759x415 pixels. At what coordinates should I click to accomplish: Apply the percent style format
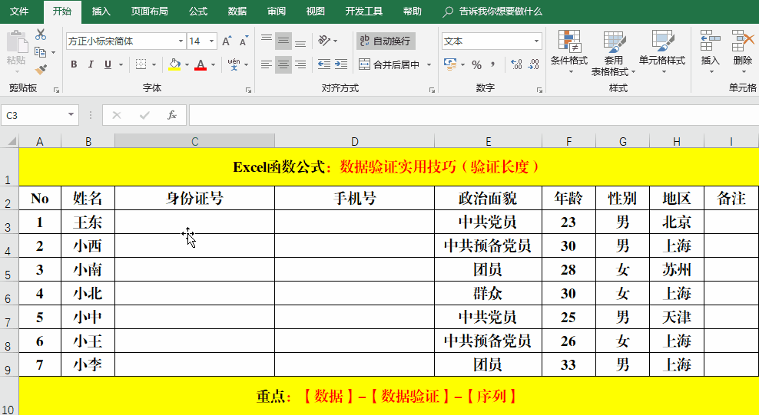click(x=476, y=65)
